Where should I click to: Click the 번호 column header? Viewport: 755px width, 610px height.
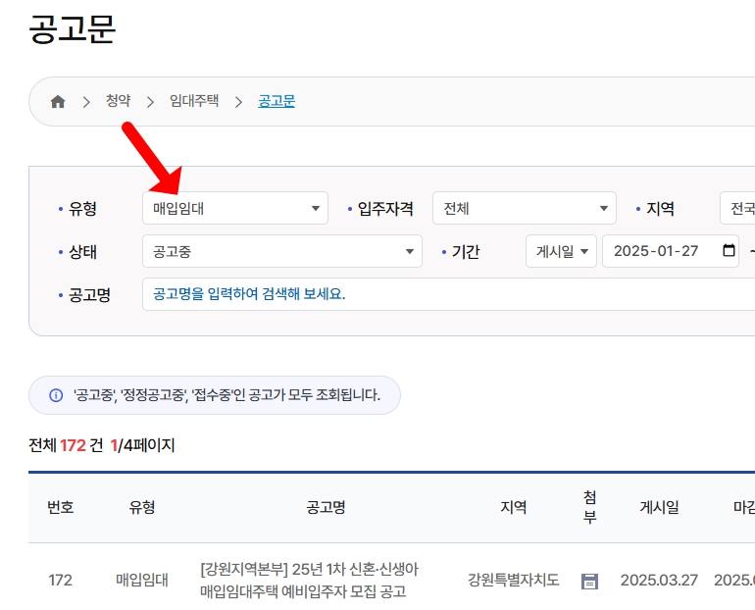[x=60, y=507]
